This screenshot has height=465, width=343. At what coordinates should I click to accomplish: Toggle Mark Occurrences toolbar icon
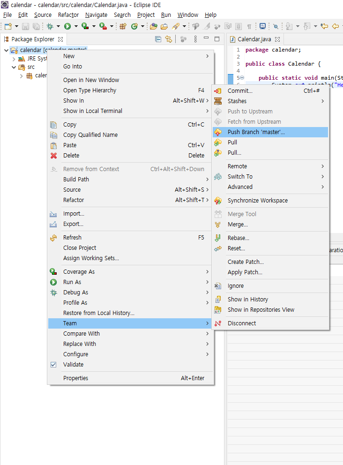[x=207, y=26]
